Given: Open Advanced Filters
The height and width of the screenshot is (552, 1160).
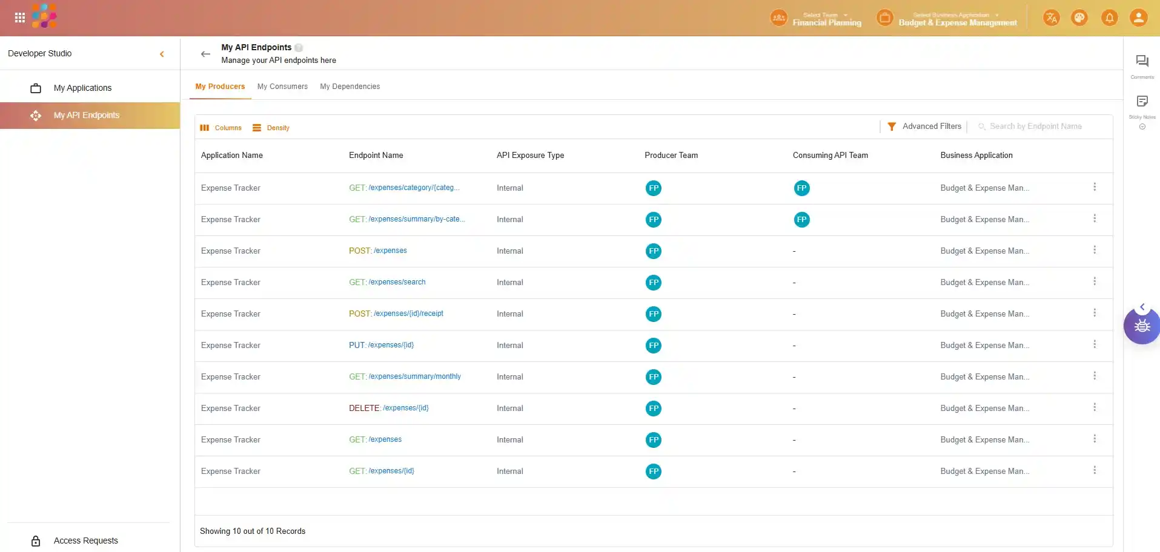Looking at the screenshot, I should pos(924,126).
